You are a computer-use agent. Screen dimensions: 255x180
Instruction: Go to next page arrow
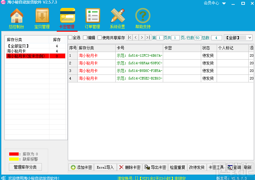tap(142, 38)
